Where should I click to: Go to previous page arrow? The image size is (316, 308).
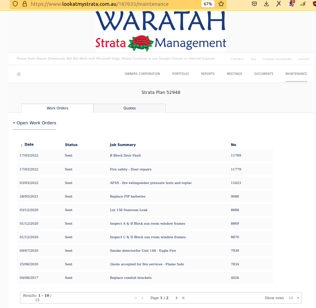point(142,298)
